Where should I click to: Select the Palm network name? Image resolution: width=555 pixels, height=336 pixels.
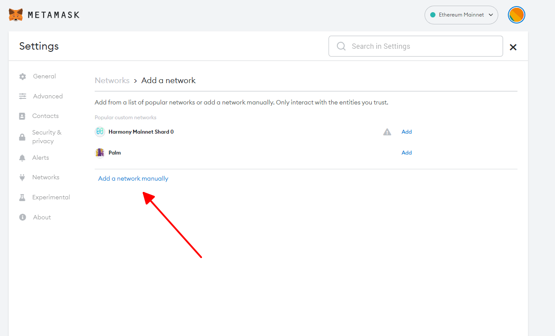(115, 153)
